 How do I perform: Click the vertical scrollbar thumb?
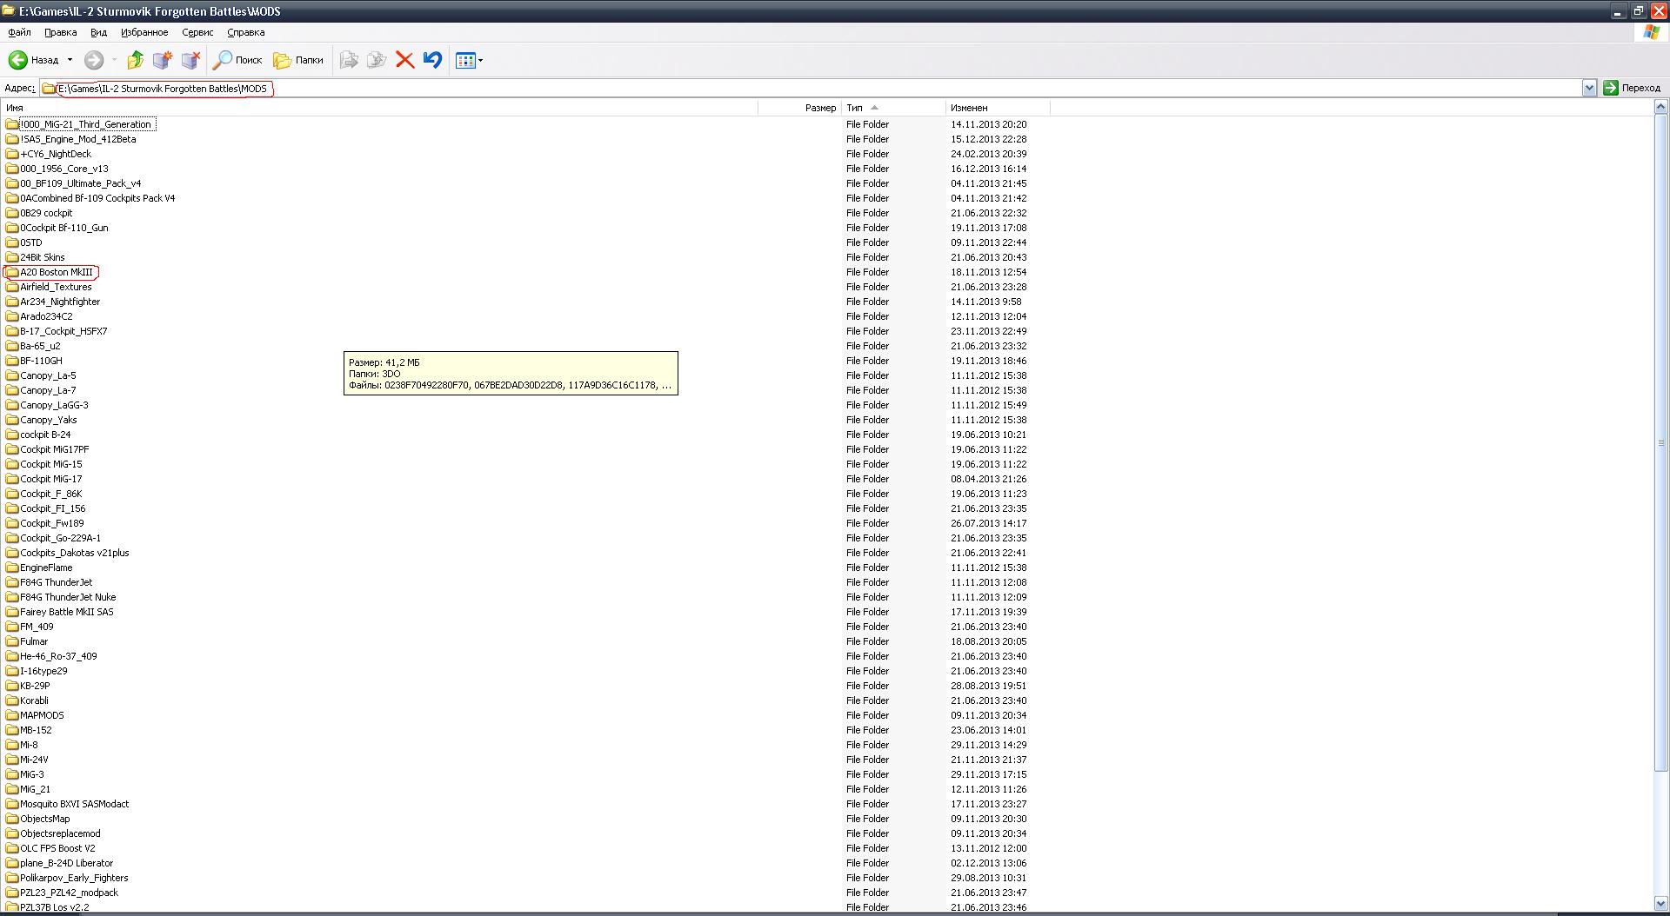(1660, 442)
